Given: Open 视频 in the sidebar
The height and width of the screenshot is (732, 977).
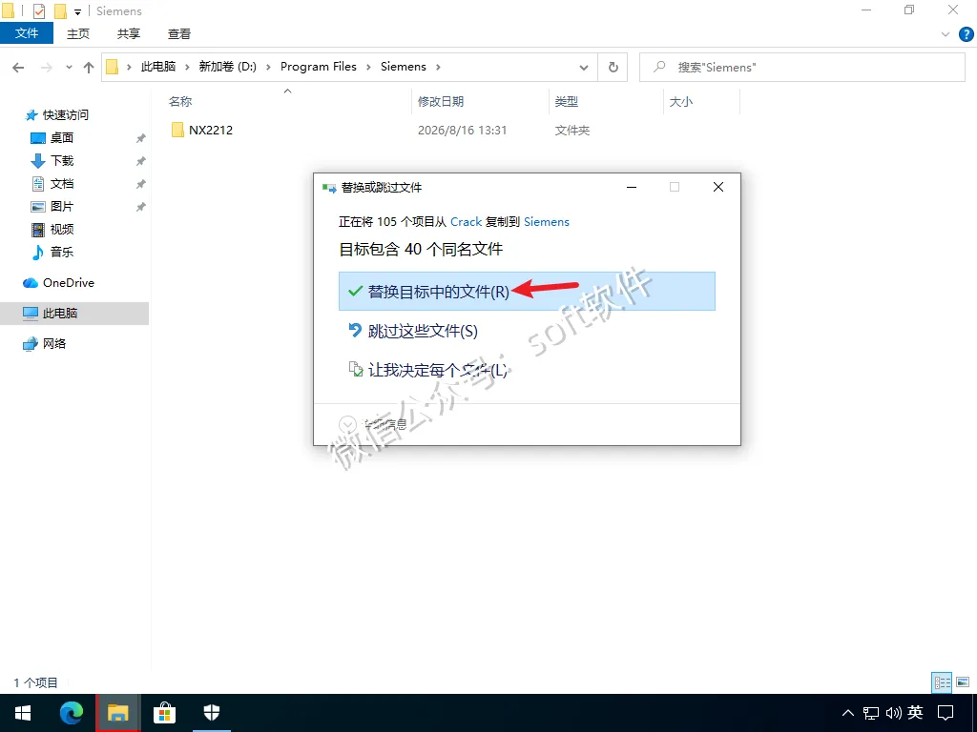Looking at the screenshot, I should coord(52,229).
